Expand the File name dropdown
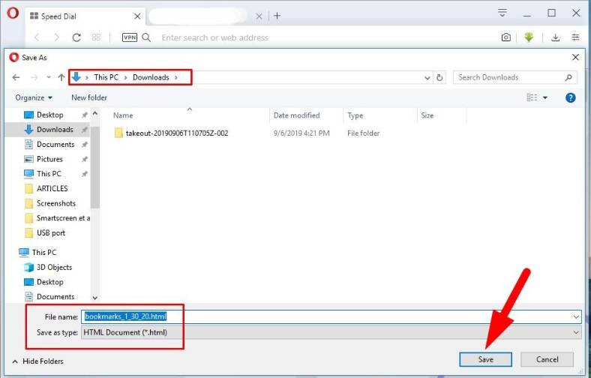The image size is (591, 378). [x=576, y=317]
